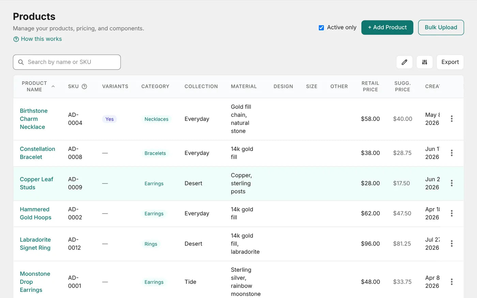Viewport: 477px width, 298px height.
Task: Click the Size column header
Action: (312, 87)
